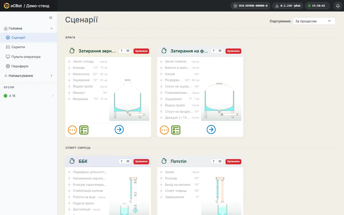
Task: Open notifications bell icon
Action: pos(338,6)
